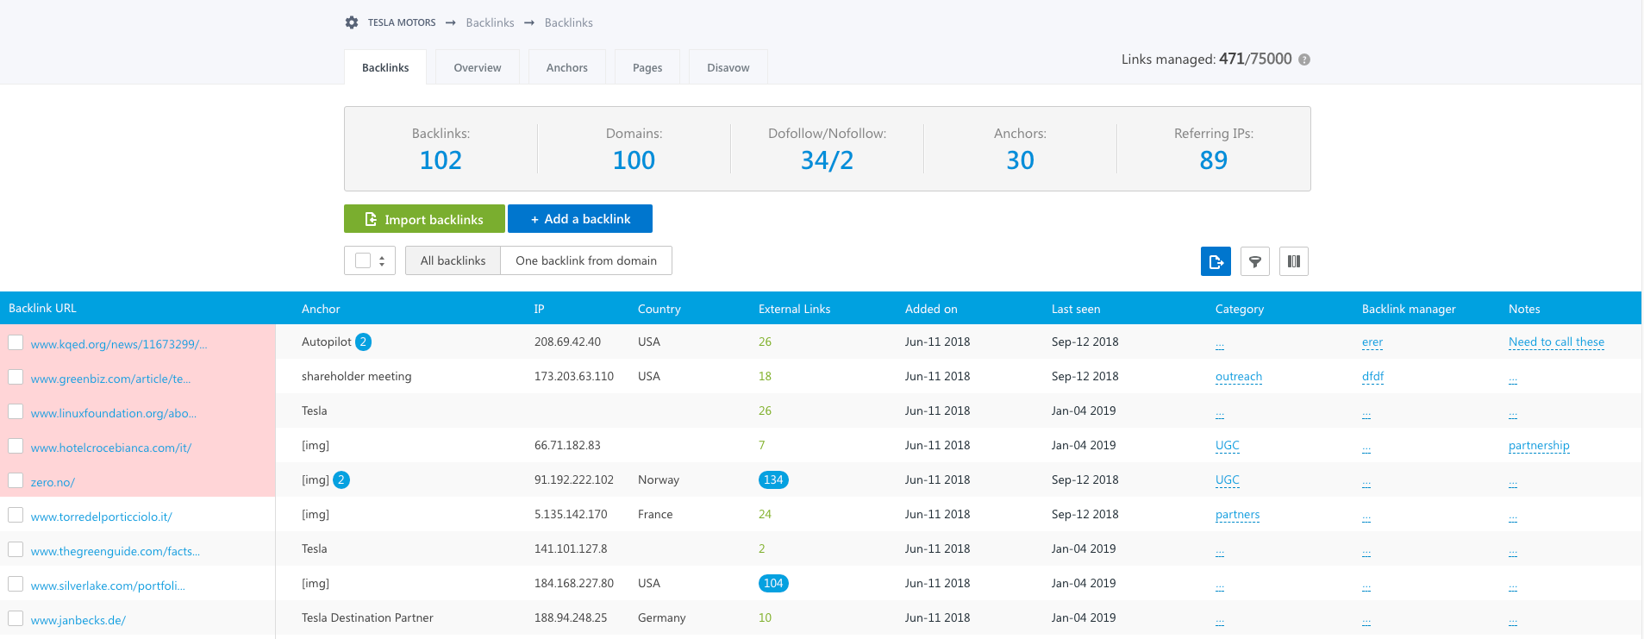Image resolution: width=1644 pixels, height=639 pixels.
Task: Switch to the Anchors tab
Action: (x=567, y=67)
